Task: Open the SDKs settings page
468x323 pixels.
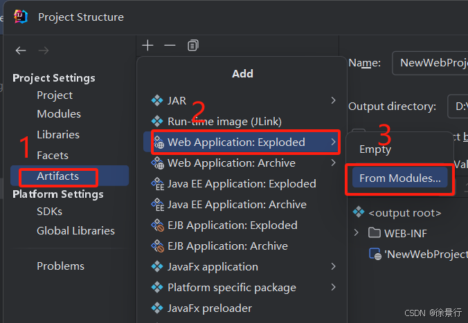Action: click(49, 212)
